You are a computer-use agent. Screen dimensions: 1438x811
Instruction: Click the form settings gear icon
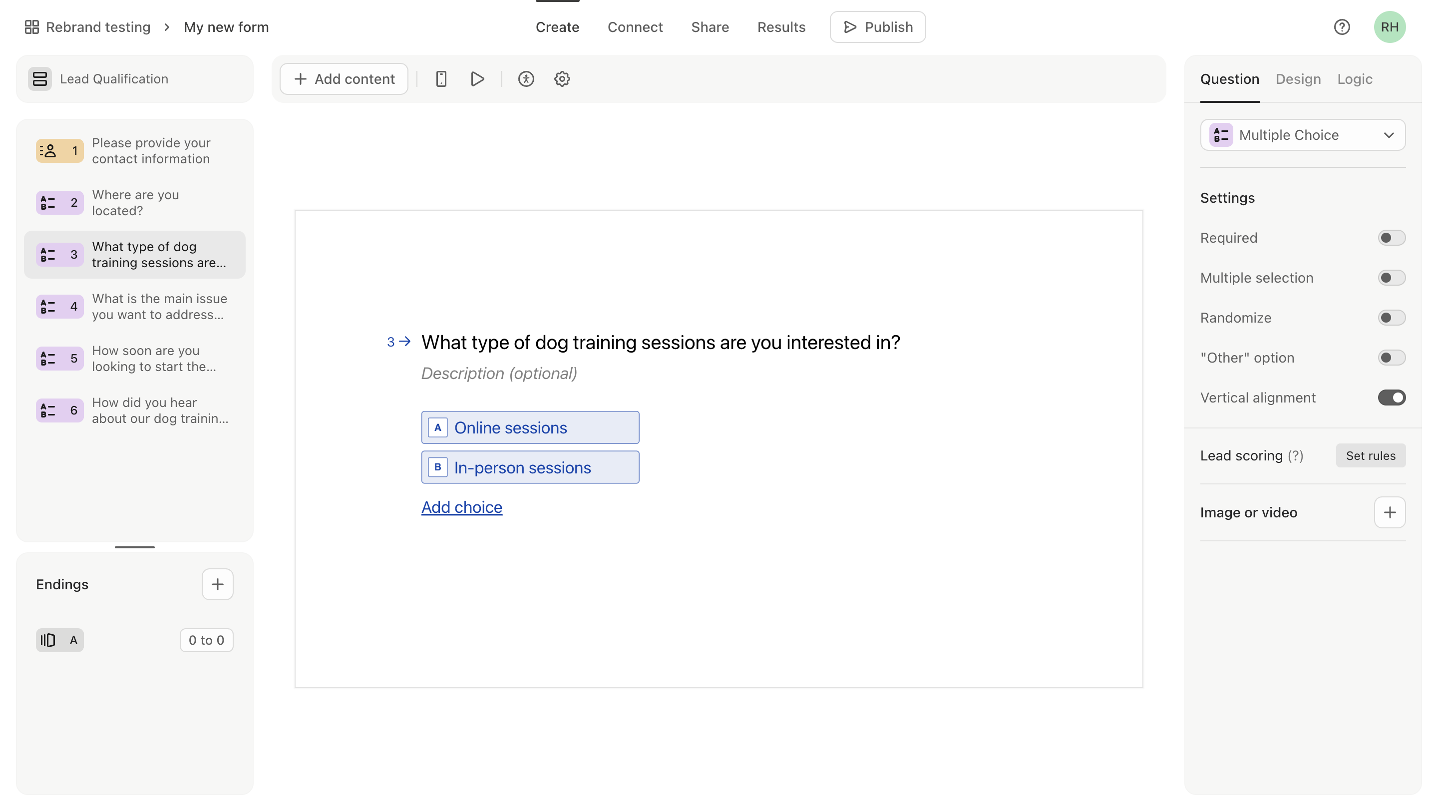click(x=561, y=79)
